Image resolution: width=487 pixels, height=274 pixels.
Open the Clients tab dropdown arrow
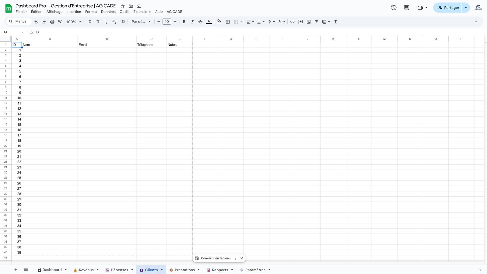(x=162, y=270)
